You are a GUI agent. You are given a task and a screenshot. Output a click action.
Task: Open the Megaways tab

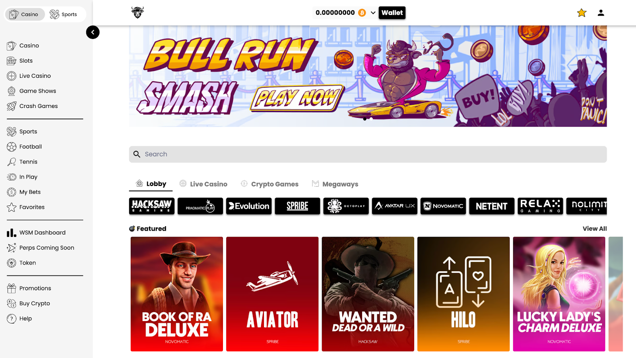point(335,184)
